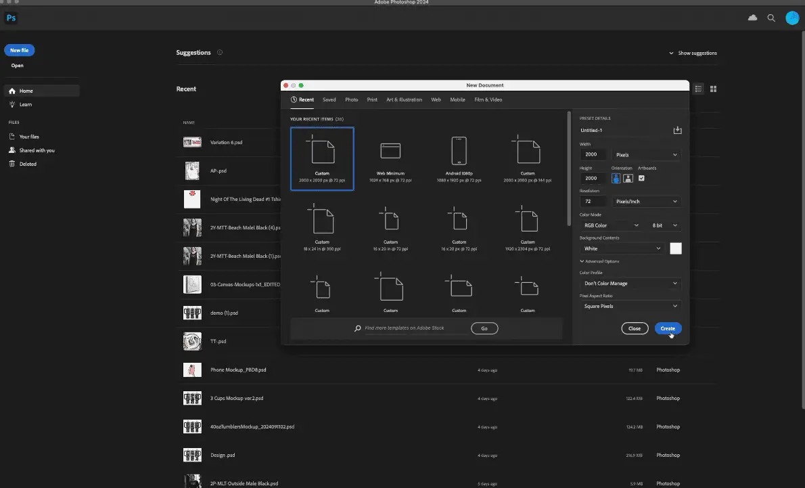805x488 pixels.
Task: Collapse Advanced Options section
Action: click(599, 261)
